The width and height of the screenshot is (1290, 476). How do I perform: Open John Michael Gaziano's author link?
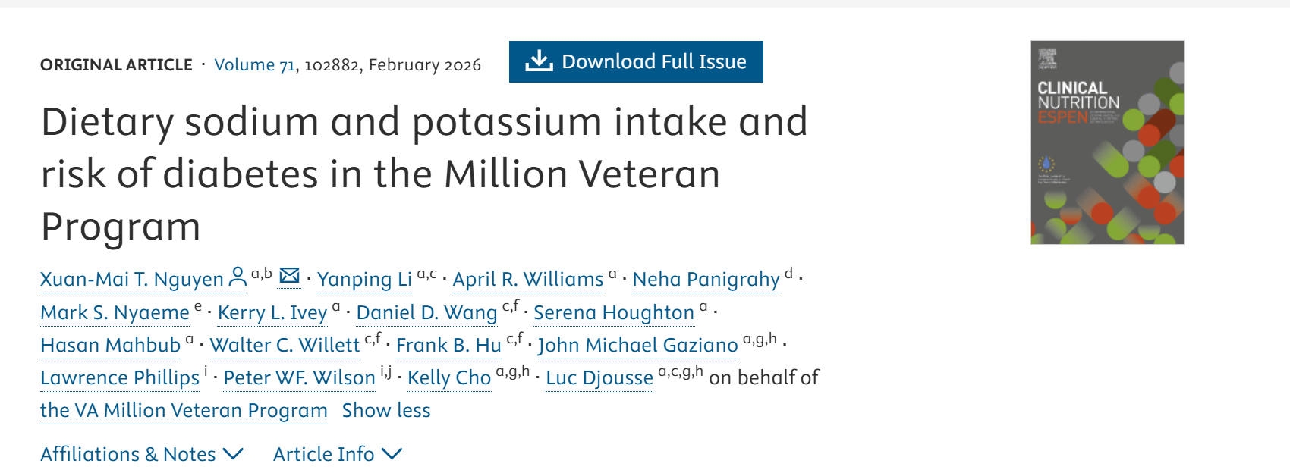coord(637,345)
